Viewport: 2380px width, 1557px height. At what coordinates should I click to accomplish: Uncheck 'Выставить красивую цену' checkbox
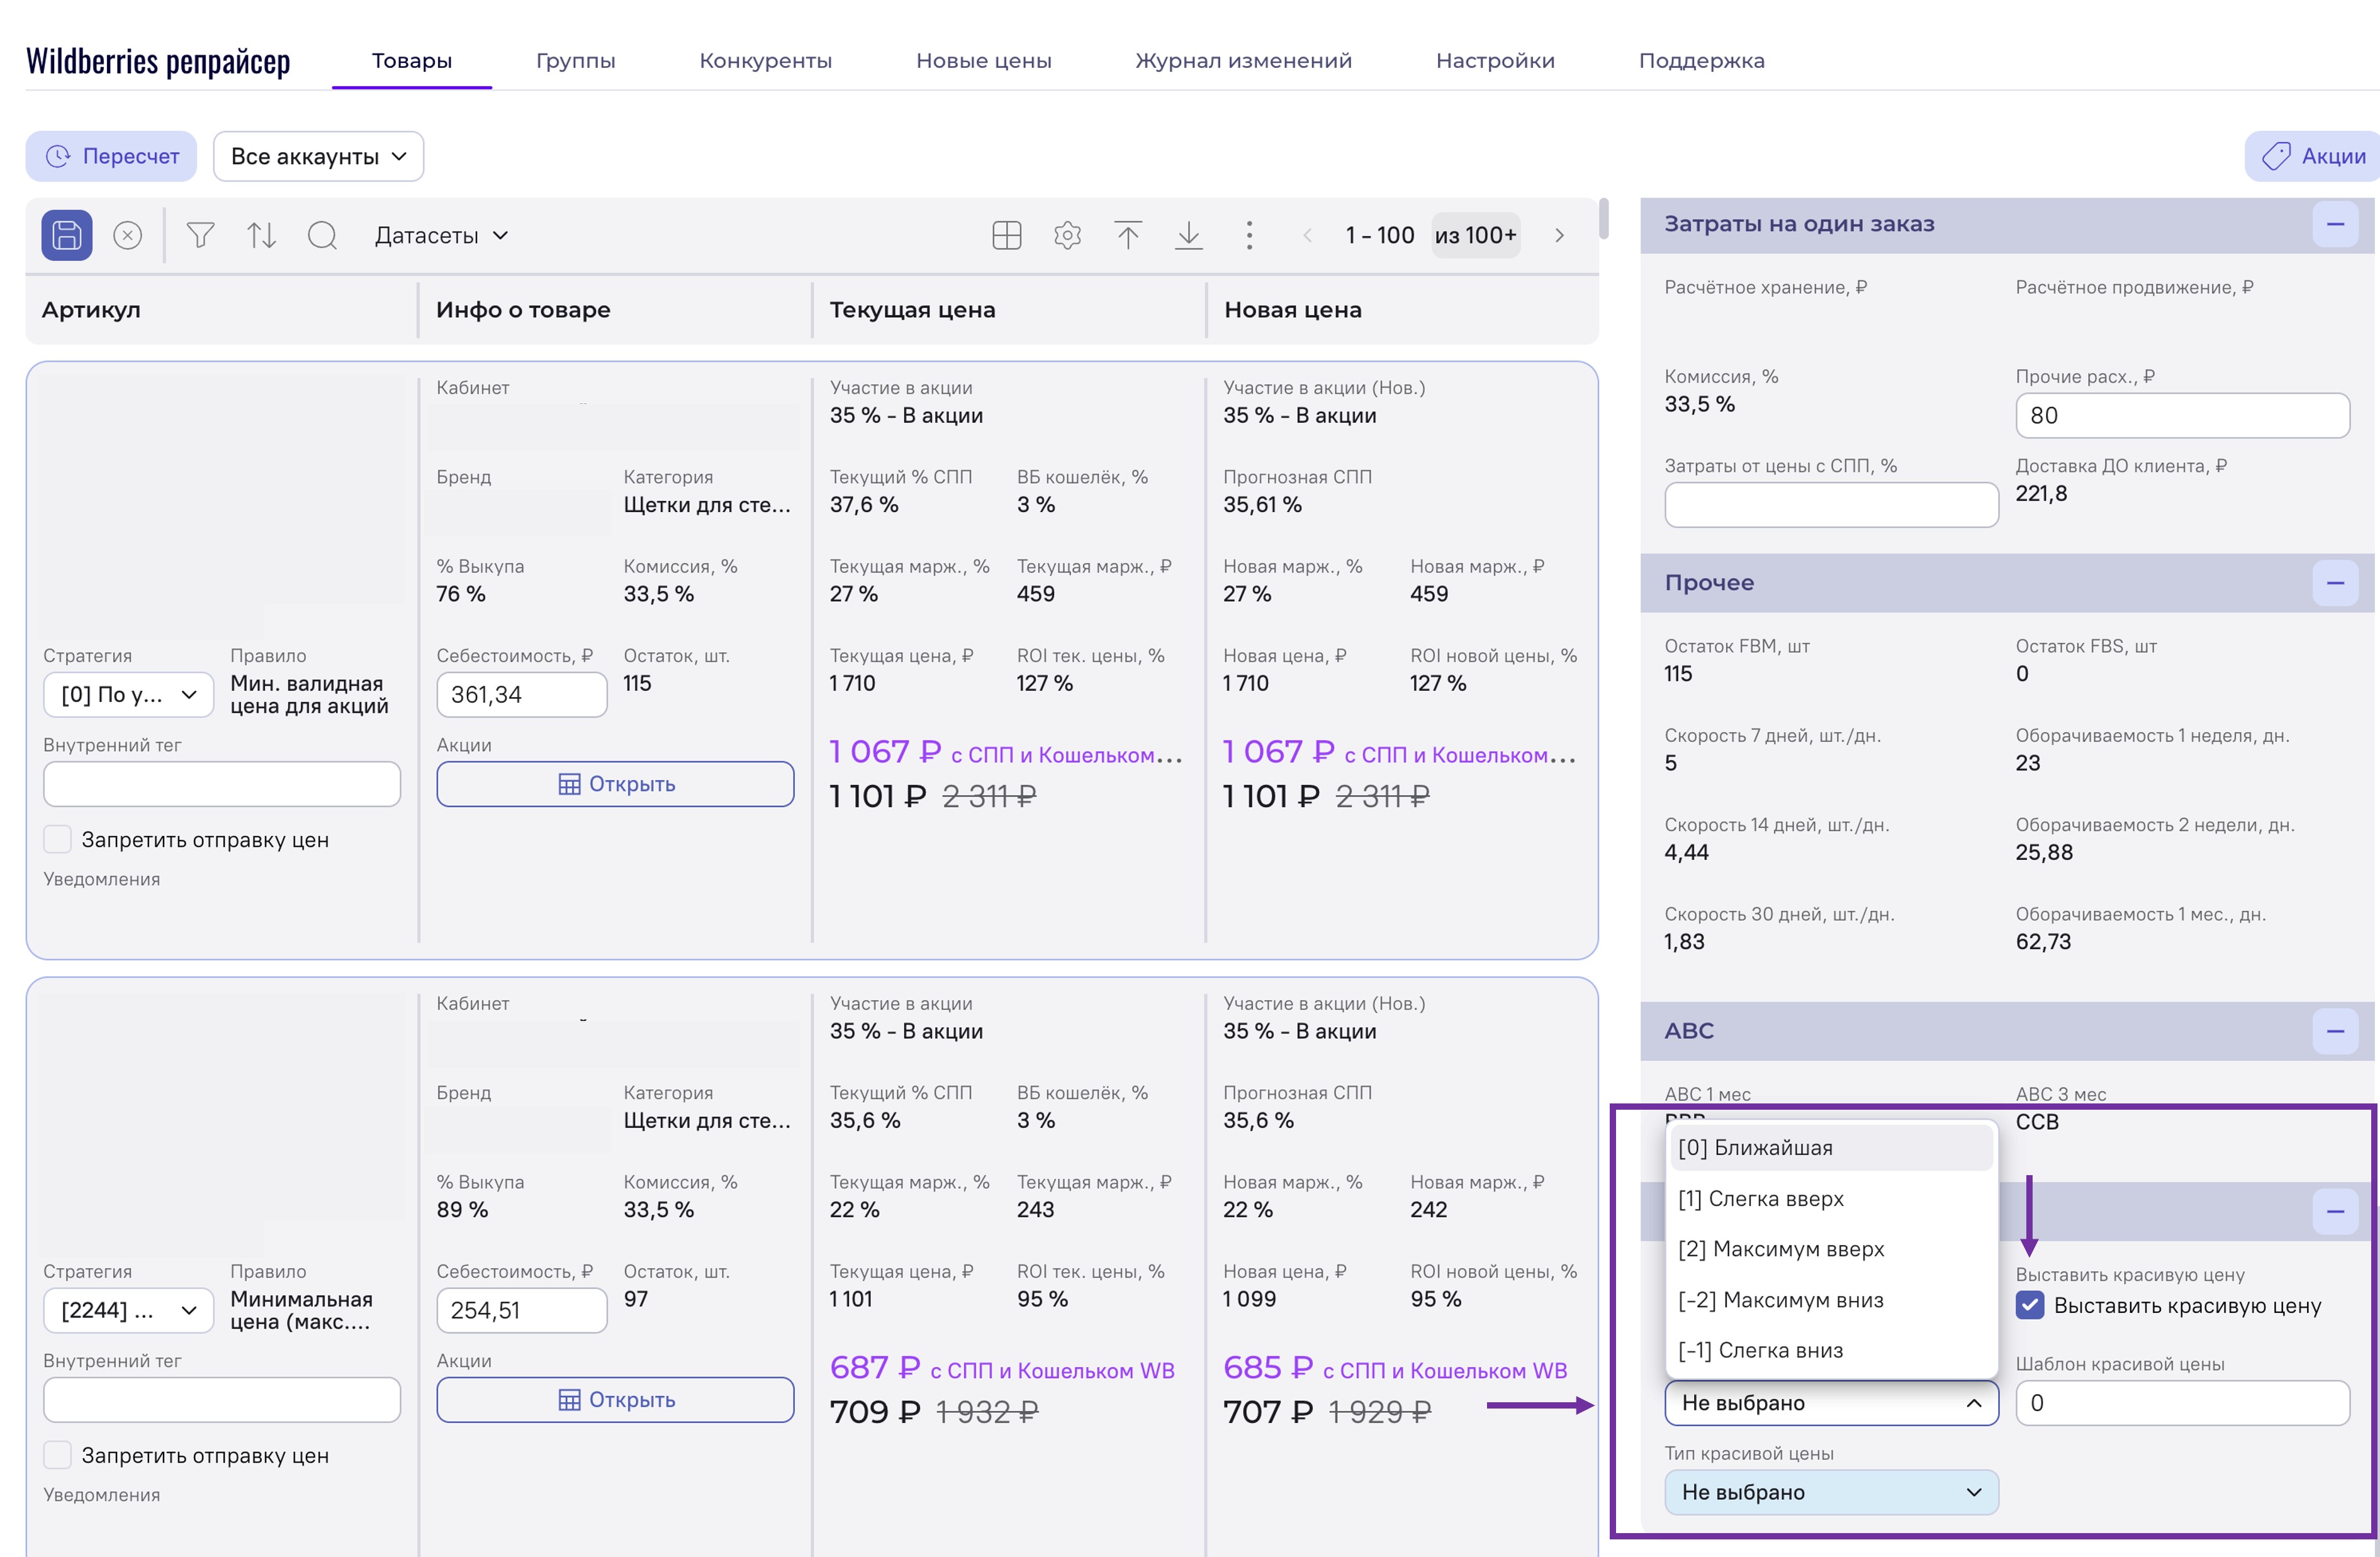pyautogui.click(x=2029, y=1305)
